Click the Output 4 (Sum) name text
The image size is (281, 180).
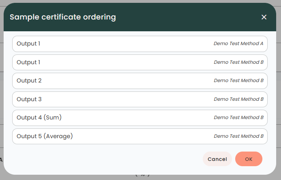(x=39, y=117)
